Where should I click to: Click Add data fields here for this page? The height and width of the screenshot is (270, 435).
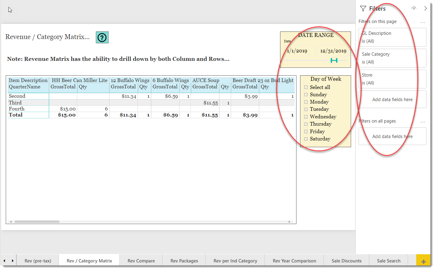(392, 100)
